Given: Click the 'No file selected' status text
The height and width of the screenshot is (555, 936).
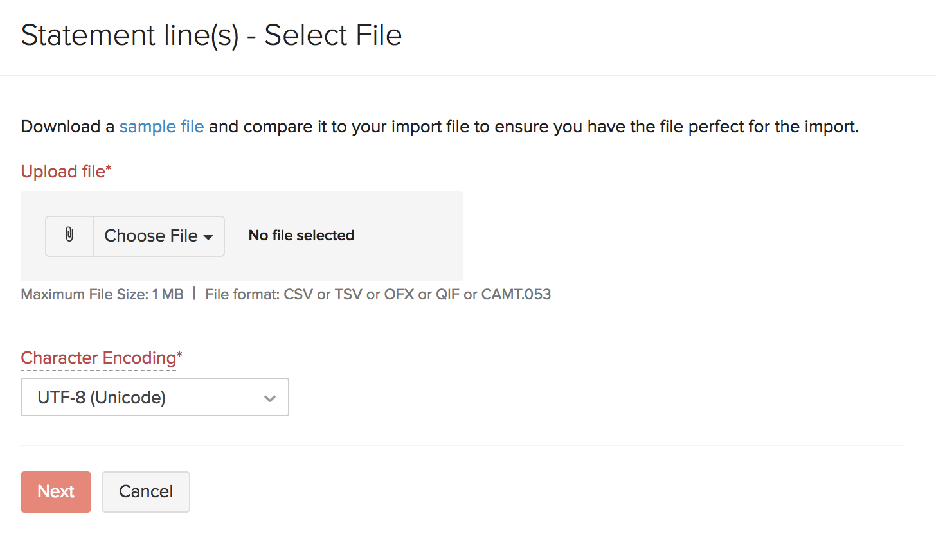Looking at the screenshot, I should tap(301, 236).
